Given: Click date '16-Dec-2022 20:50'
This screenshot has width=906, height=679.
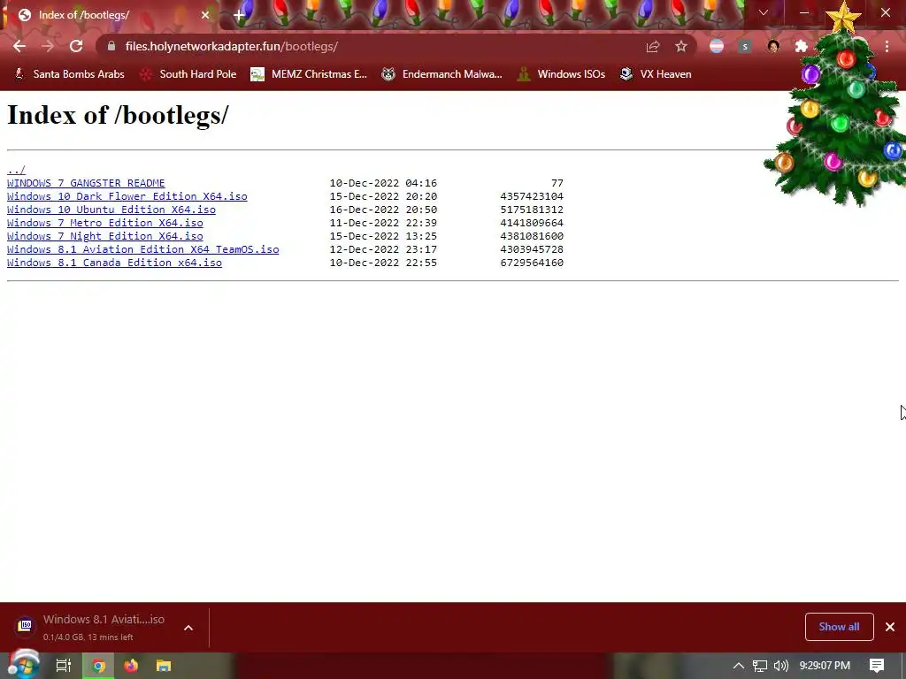Looking at the screenshot, I should 383,210.
